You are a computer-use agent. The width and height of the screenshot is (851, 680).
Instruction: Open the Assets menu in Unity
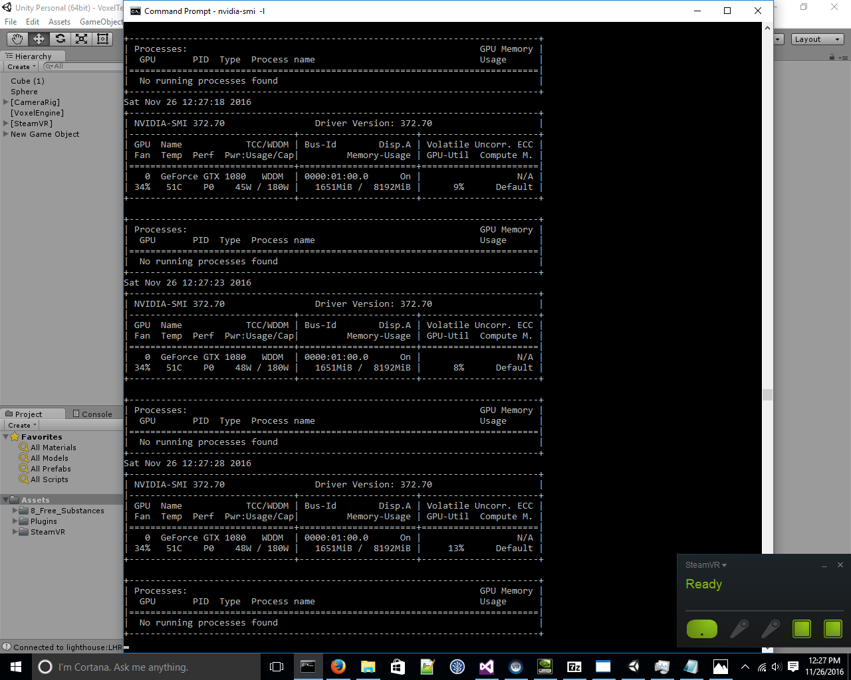tap(59, 22)
